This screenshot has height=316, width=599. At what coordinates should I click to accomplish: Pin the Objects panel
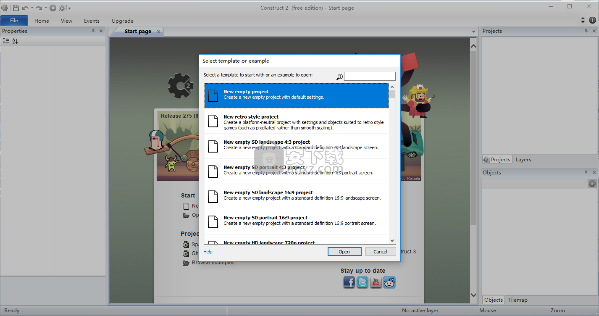coord(586,173)
